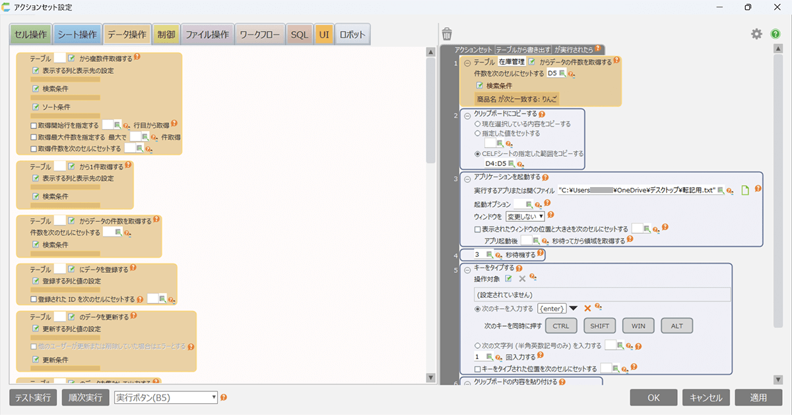Open the 実行ボタン(B5) dropdown
The image size is (792, 415).
166,397
